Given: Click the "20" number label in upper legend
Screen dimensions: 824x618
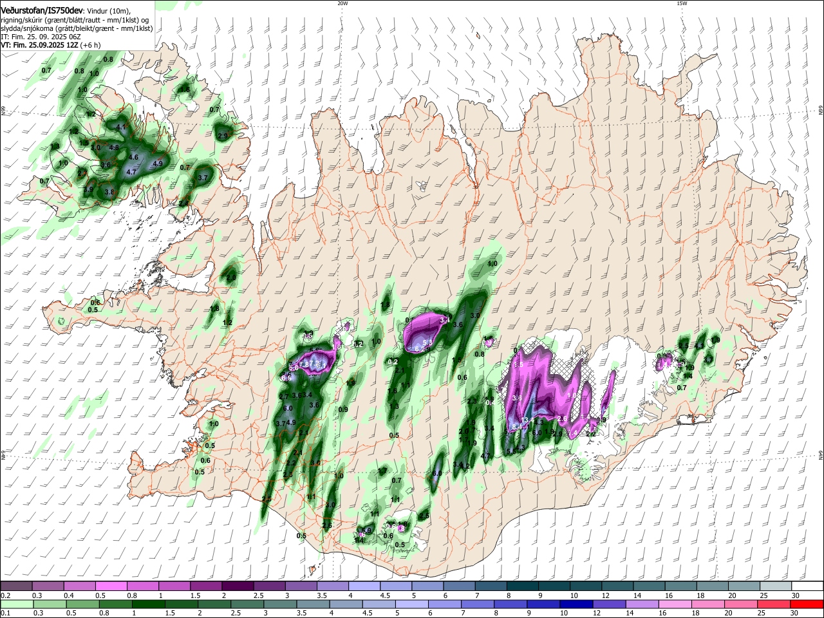Looking at the screenshot, I should click(x=733, y=595).
